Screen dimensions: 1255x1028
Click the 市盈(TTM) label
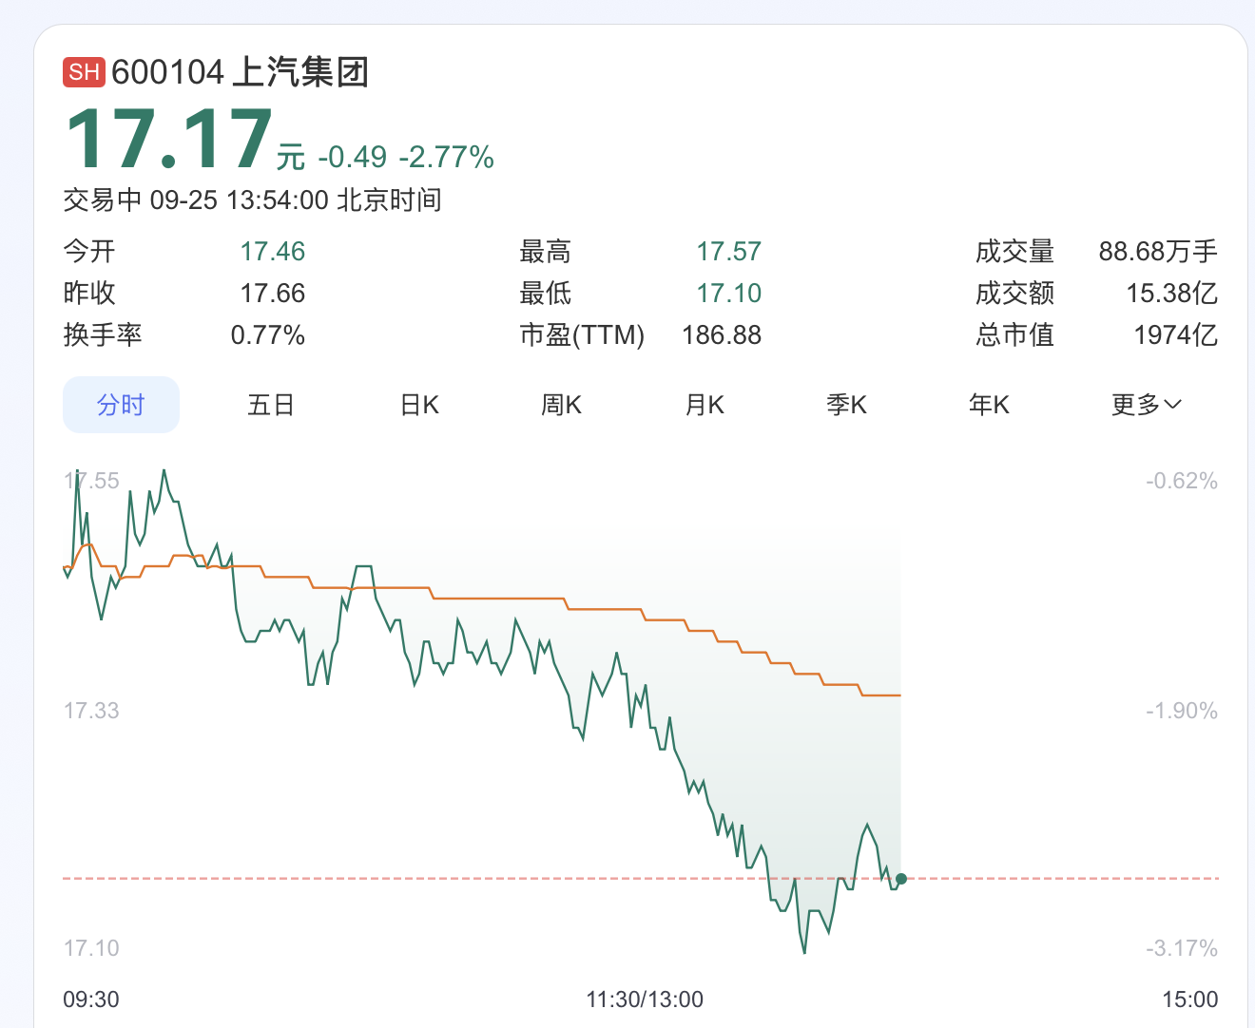582,335
